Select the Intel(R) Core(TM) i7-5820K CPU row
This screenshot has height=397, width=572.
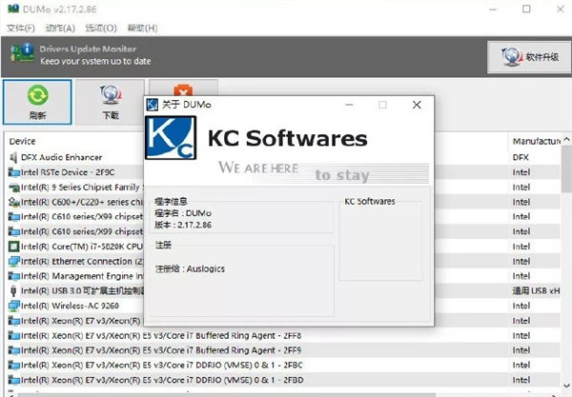[x=283, y=247]
